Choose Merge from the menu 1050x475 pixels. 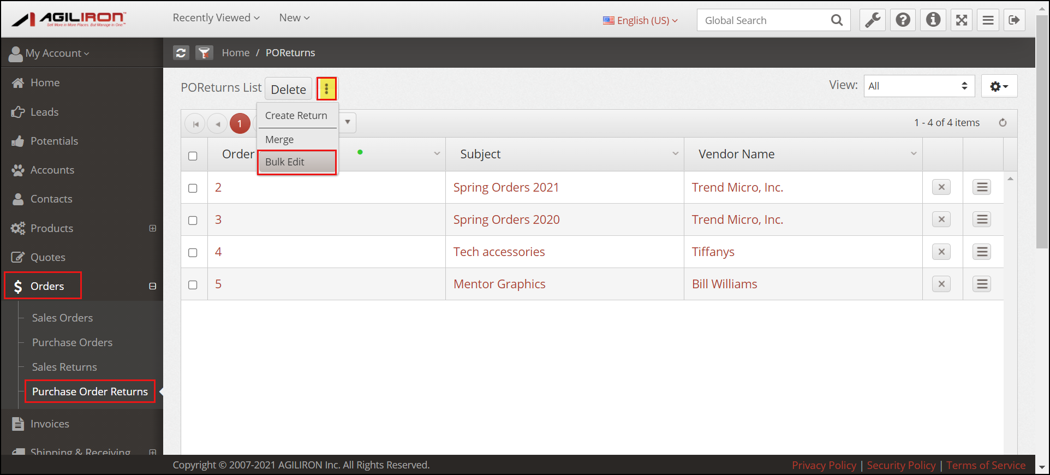pos(297,140)
